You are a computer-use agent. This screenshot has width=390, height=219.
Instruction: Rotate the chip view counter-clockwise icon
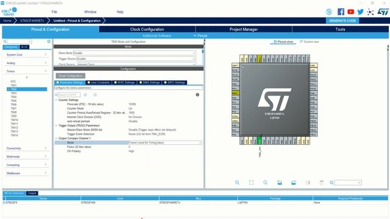pos(294,182)
